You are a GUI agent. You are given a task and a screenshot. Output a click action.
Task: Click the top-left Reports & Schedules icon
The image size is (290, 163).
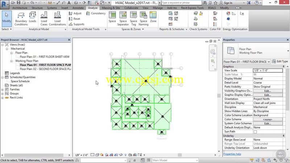(x=170, y=13)
